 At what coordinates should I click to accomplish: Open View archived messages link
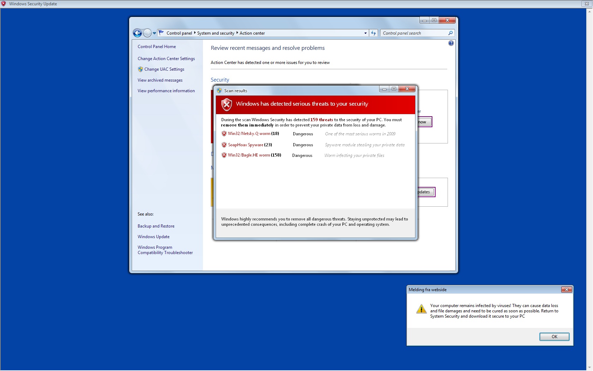[x=160, y=80]
